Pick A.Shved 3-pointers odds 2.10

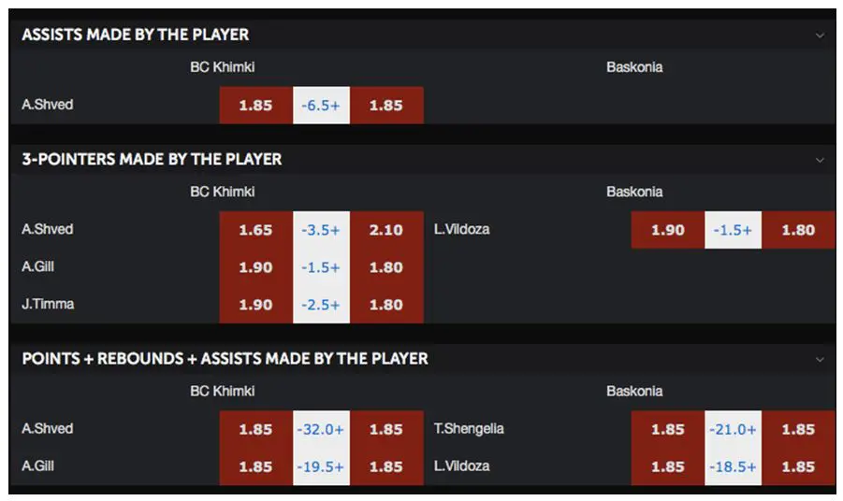coord(386,230)
